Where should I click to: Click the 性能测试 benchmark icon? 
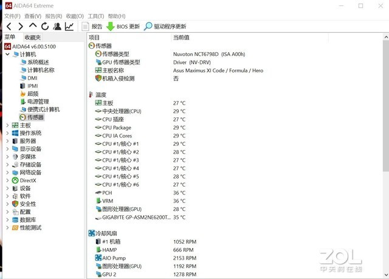pyautogui.click(x=15, y=228)
